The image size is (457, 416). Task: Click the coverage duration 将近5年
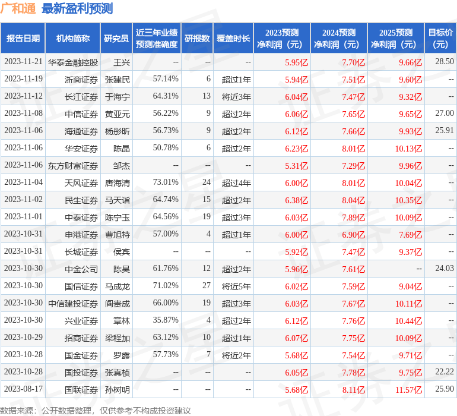[236, 286]
